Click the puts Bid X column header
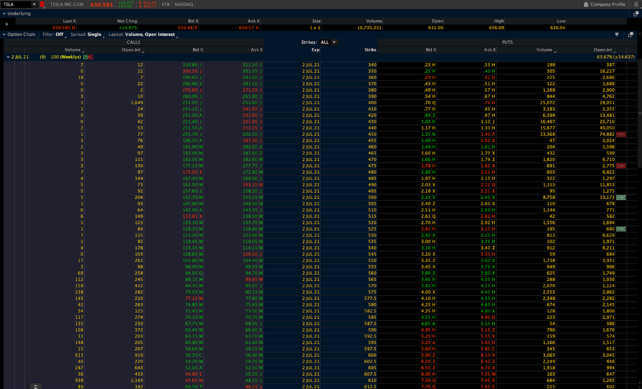The width and height of the screenshot is (642, 389). tap(431, 50)
